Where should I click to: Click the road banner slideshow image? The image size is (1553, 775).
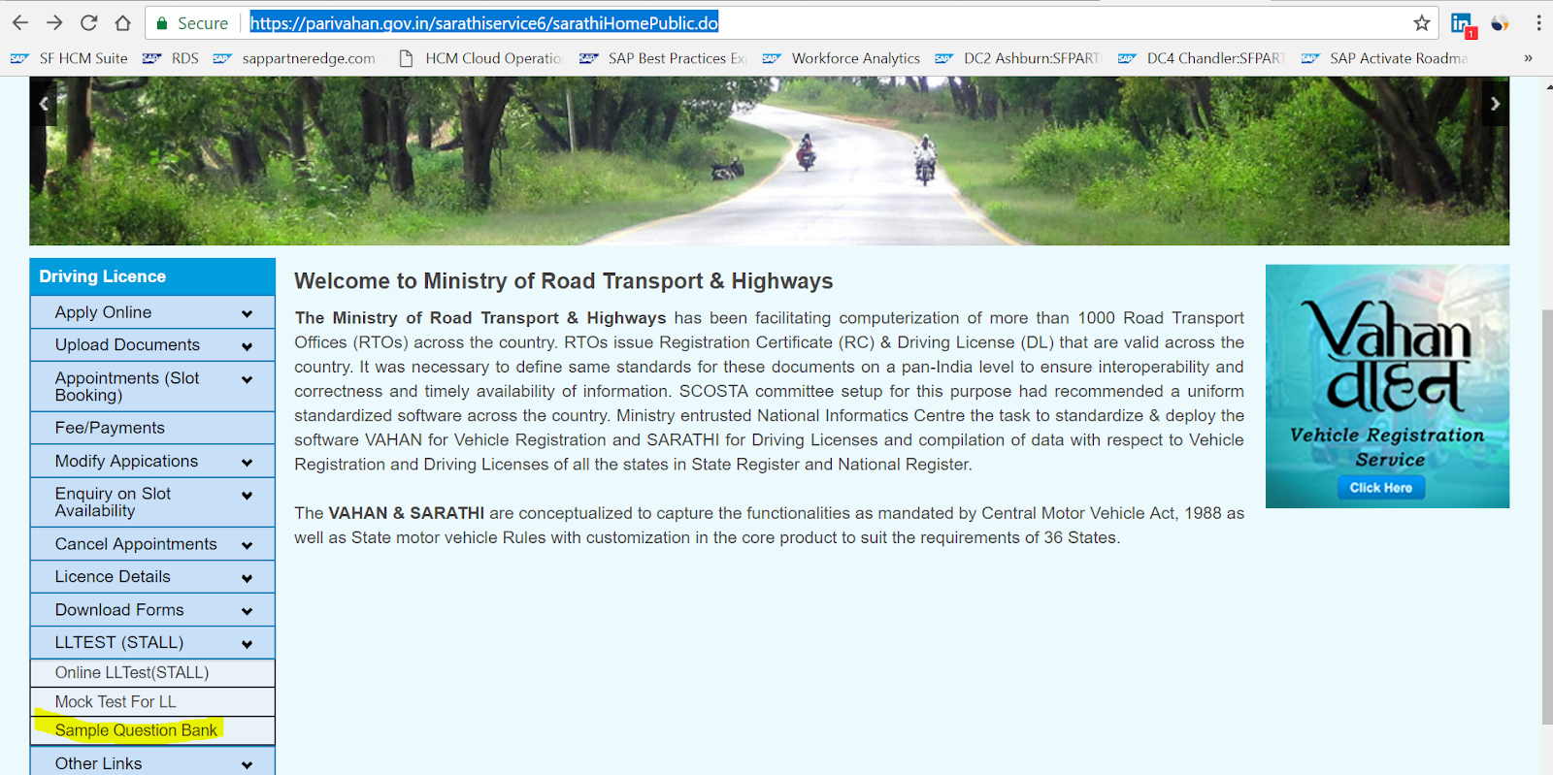(769, 161)
